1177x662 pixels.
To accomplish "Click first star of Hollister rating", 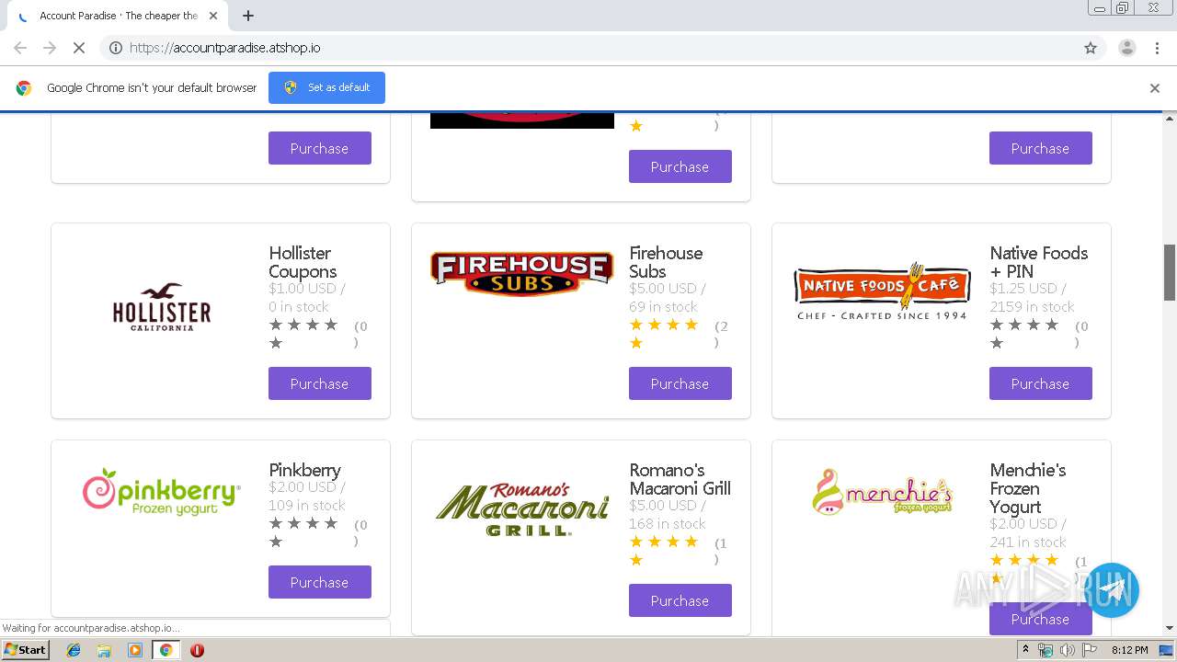I will coord(276,325).
